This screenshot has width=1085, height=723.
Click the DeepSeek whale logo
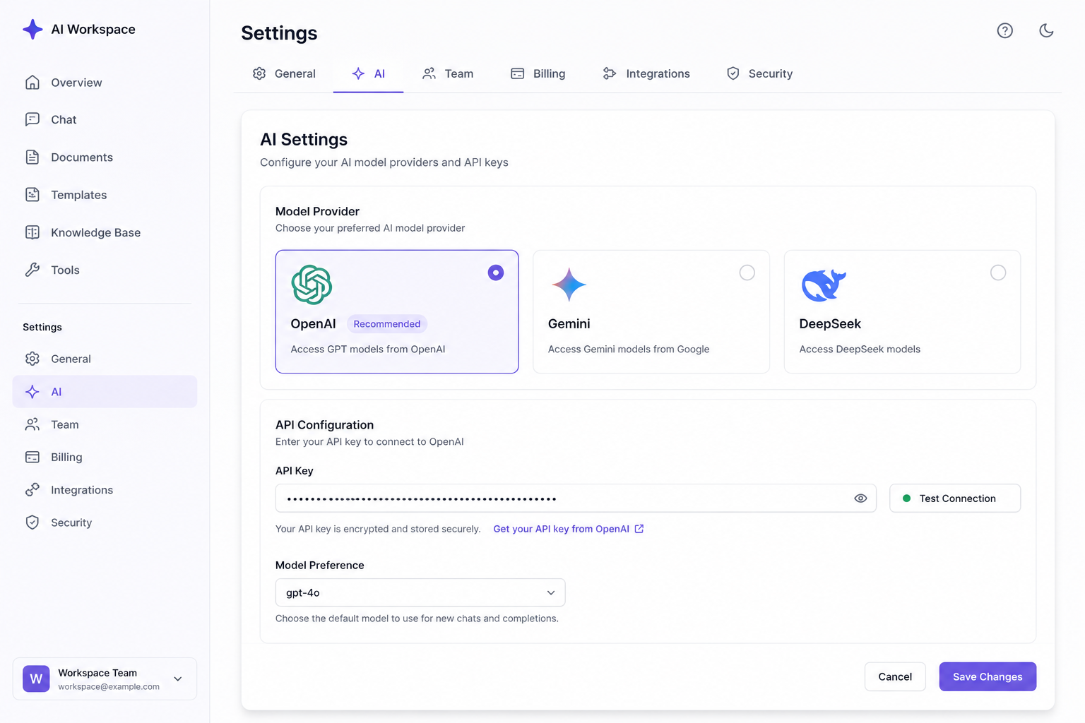click(x=824, y=285)
